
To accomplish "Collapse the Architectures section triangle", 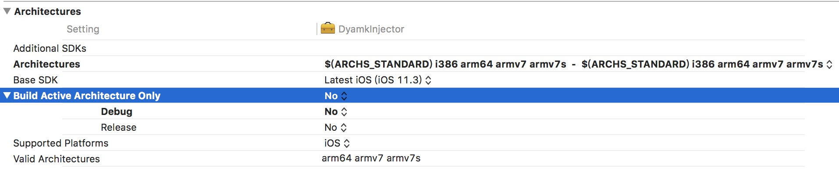I will [7, 11].
